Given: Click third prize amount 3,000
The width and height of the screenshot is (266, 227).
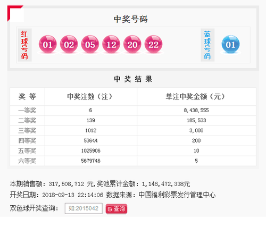Looking at the screenshot, I should coord(196,131).
